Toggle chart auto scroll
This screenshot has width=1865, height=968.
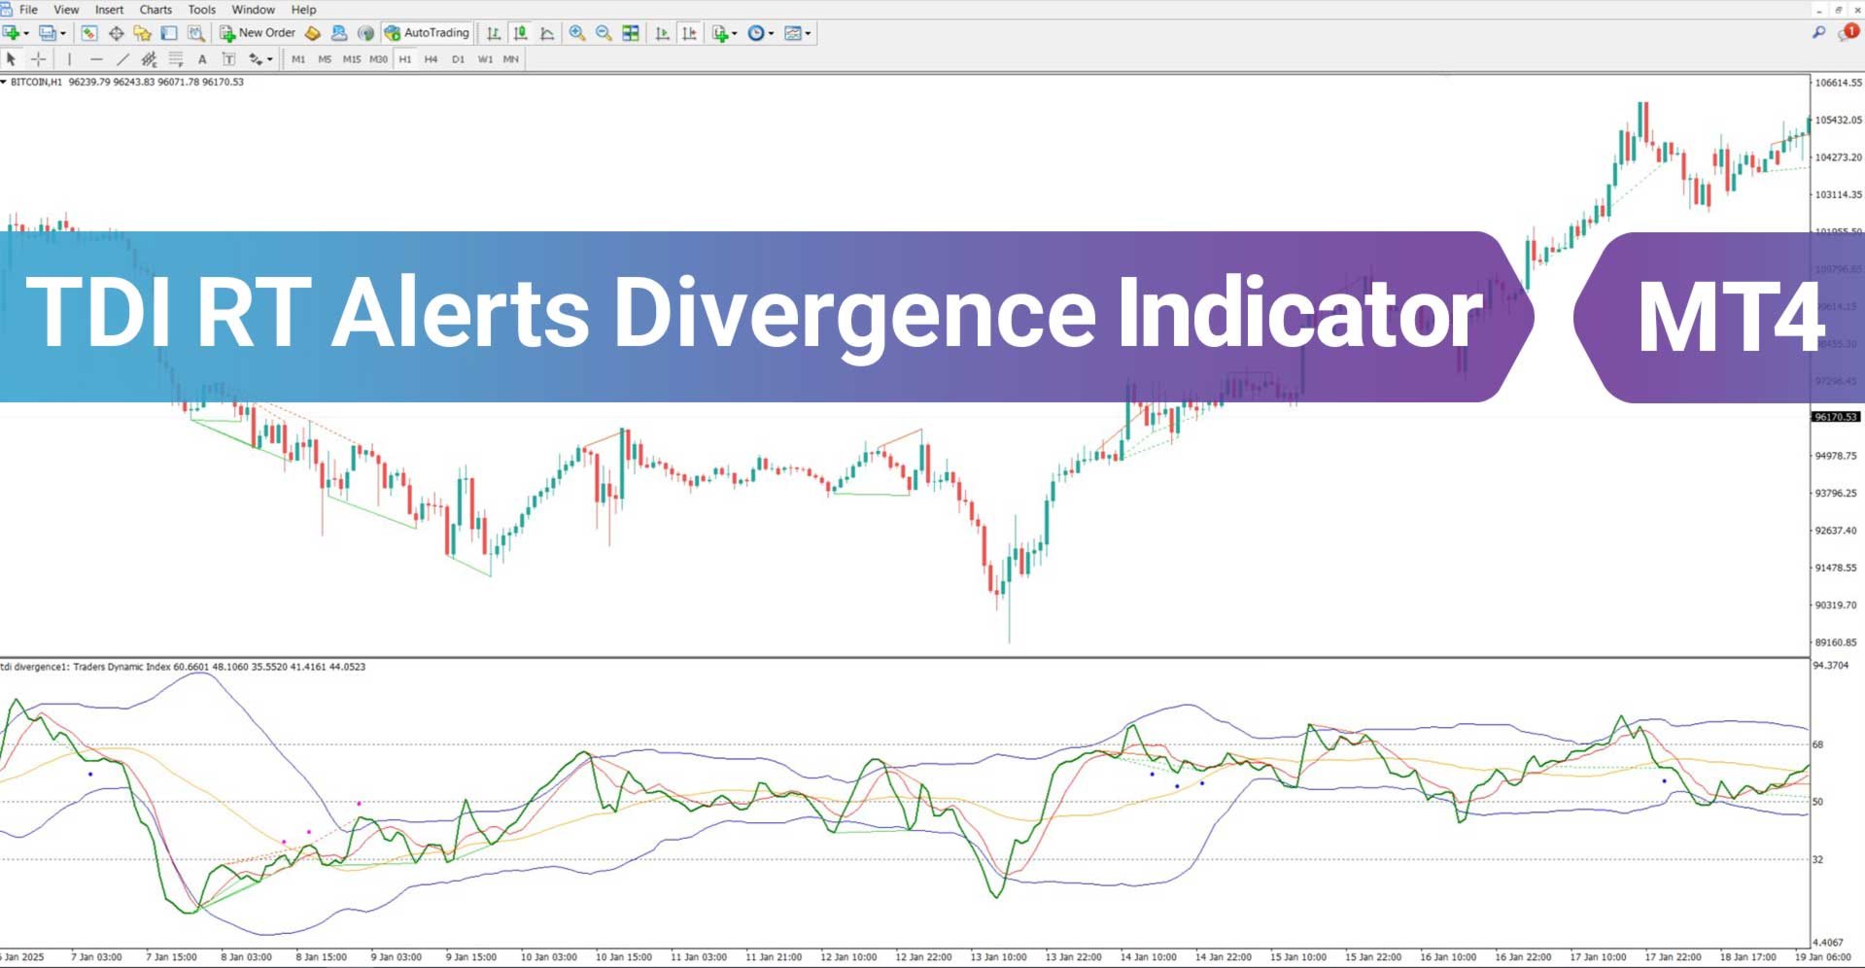tap(663, 33)
